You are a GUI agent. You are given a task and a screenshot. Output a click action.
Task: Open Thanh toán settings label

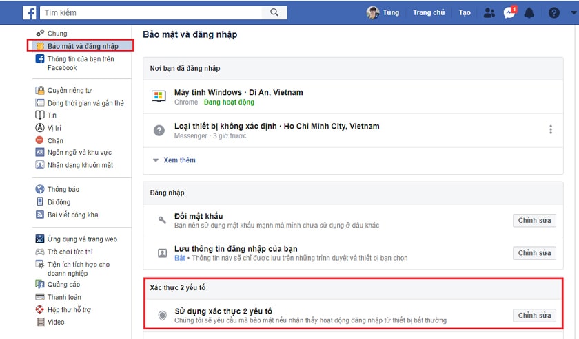click(x=64, y=297)
